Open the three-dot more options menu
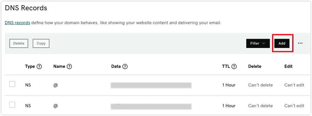This screenshot has height=116, width=312. coord(300,43)
